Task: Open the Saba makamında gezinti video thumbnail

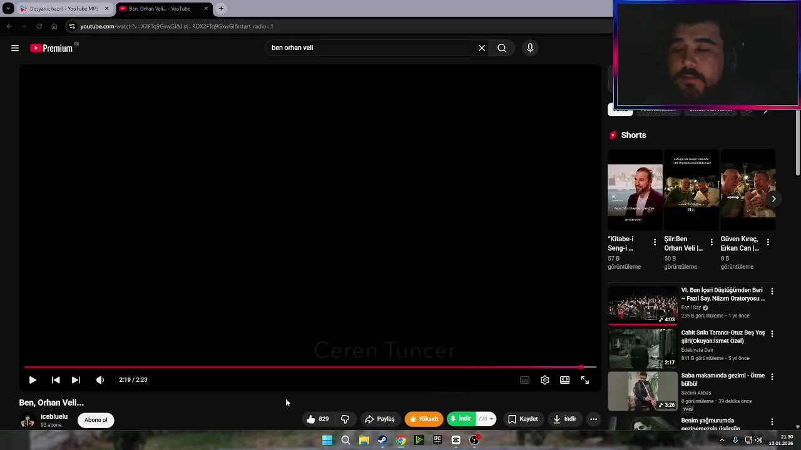Action: click(642, 391)
